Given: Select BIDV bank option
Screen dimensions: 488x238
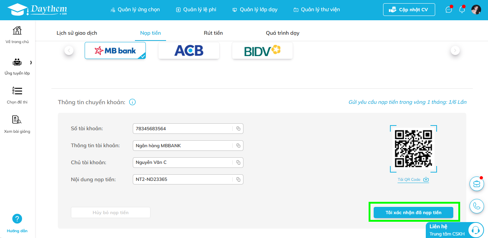Looking at the screenshot, I should 262,50.
